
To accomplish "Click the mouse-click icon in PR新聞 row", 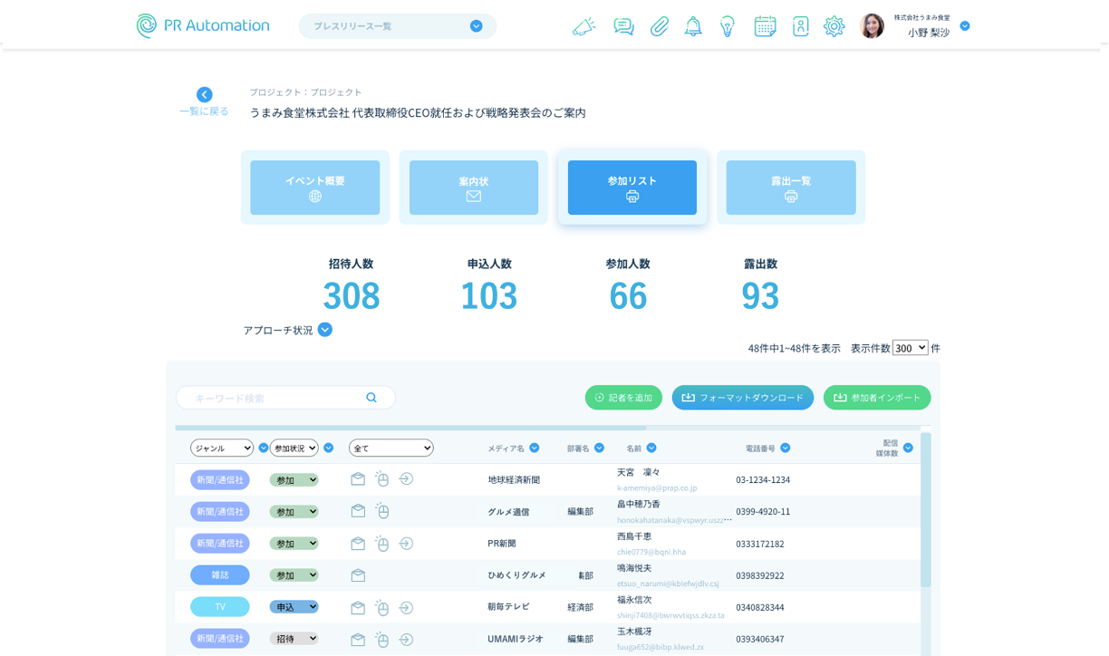I will [x=382, y=543].
